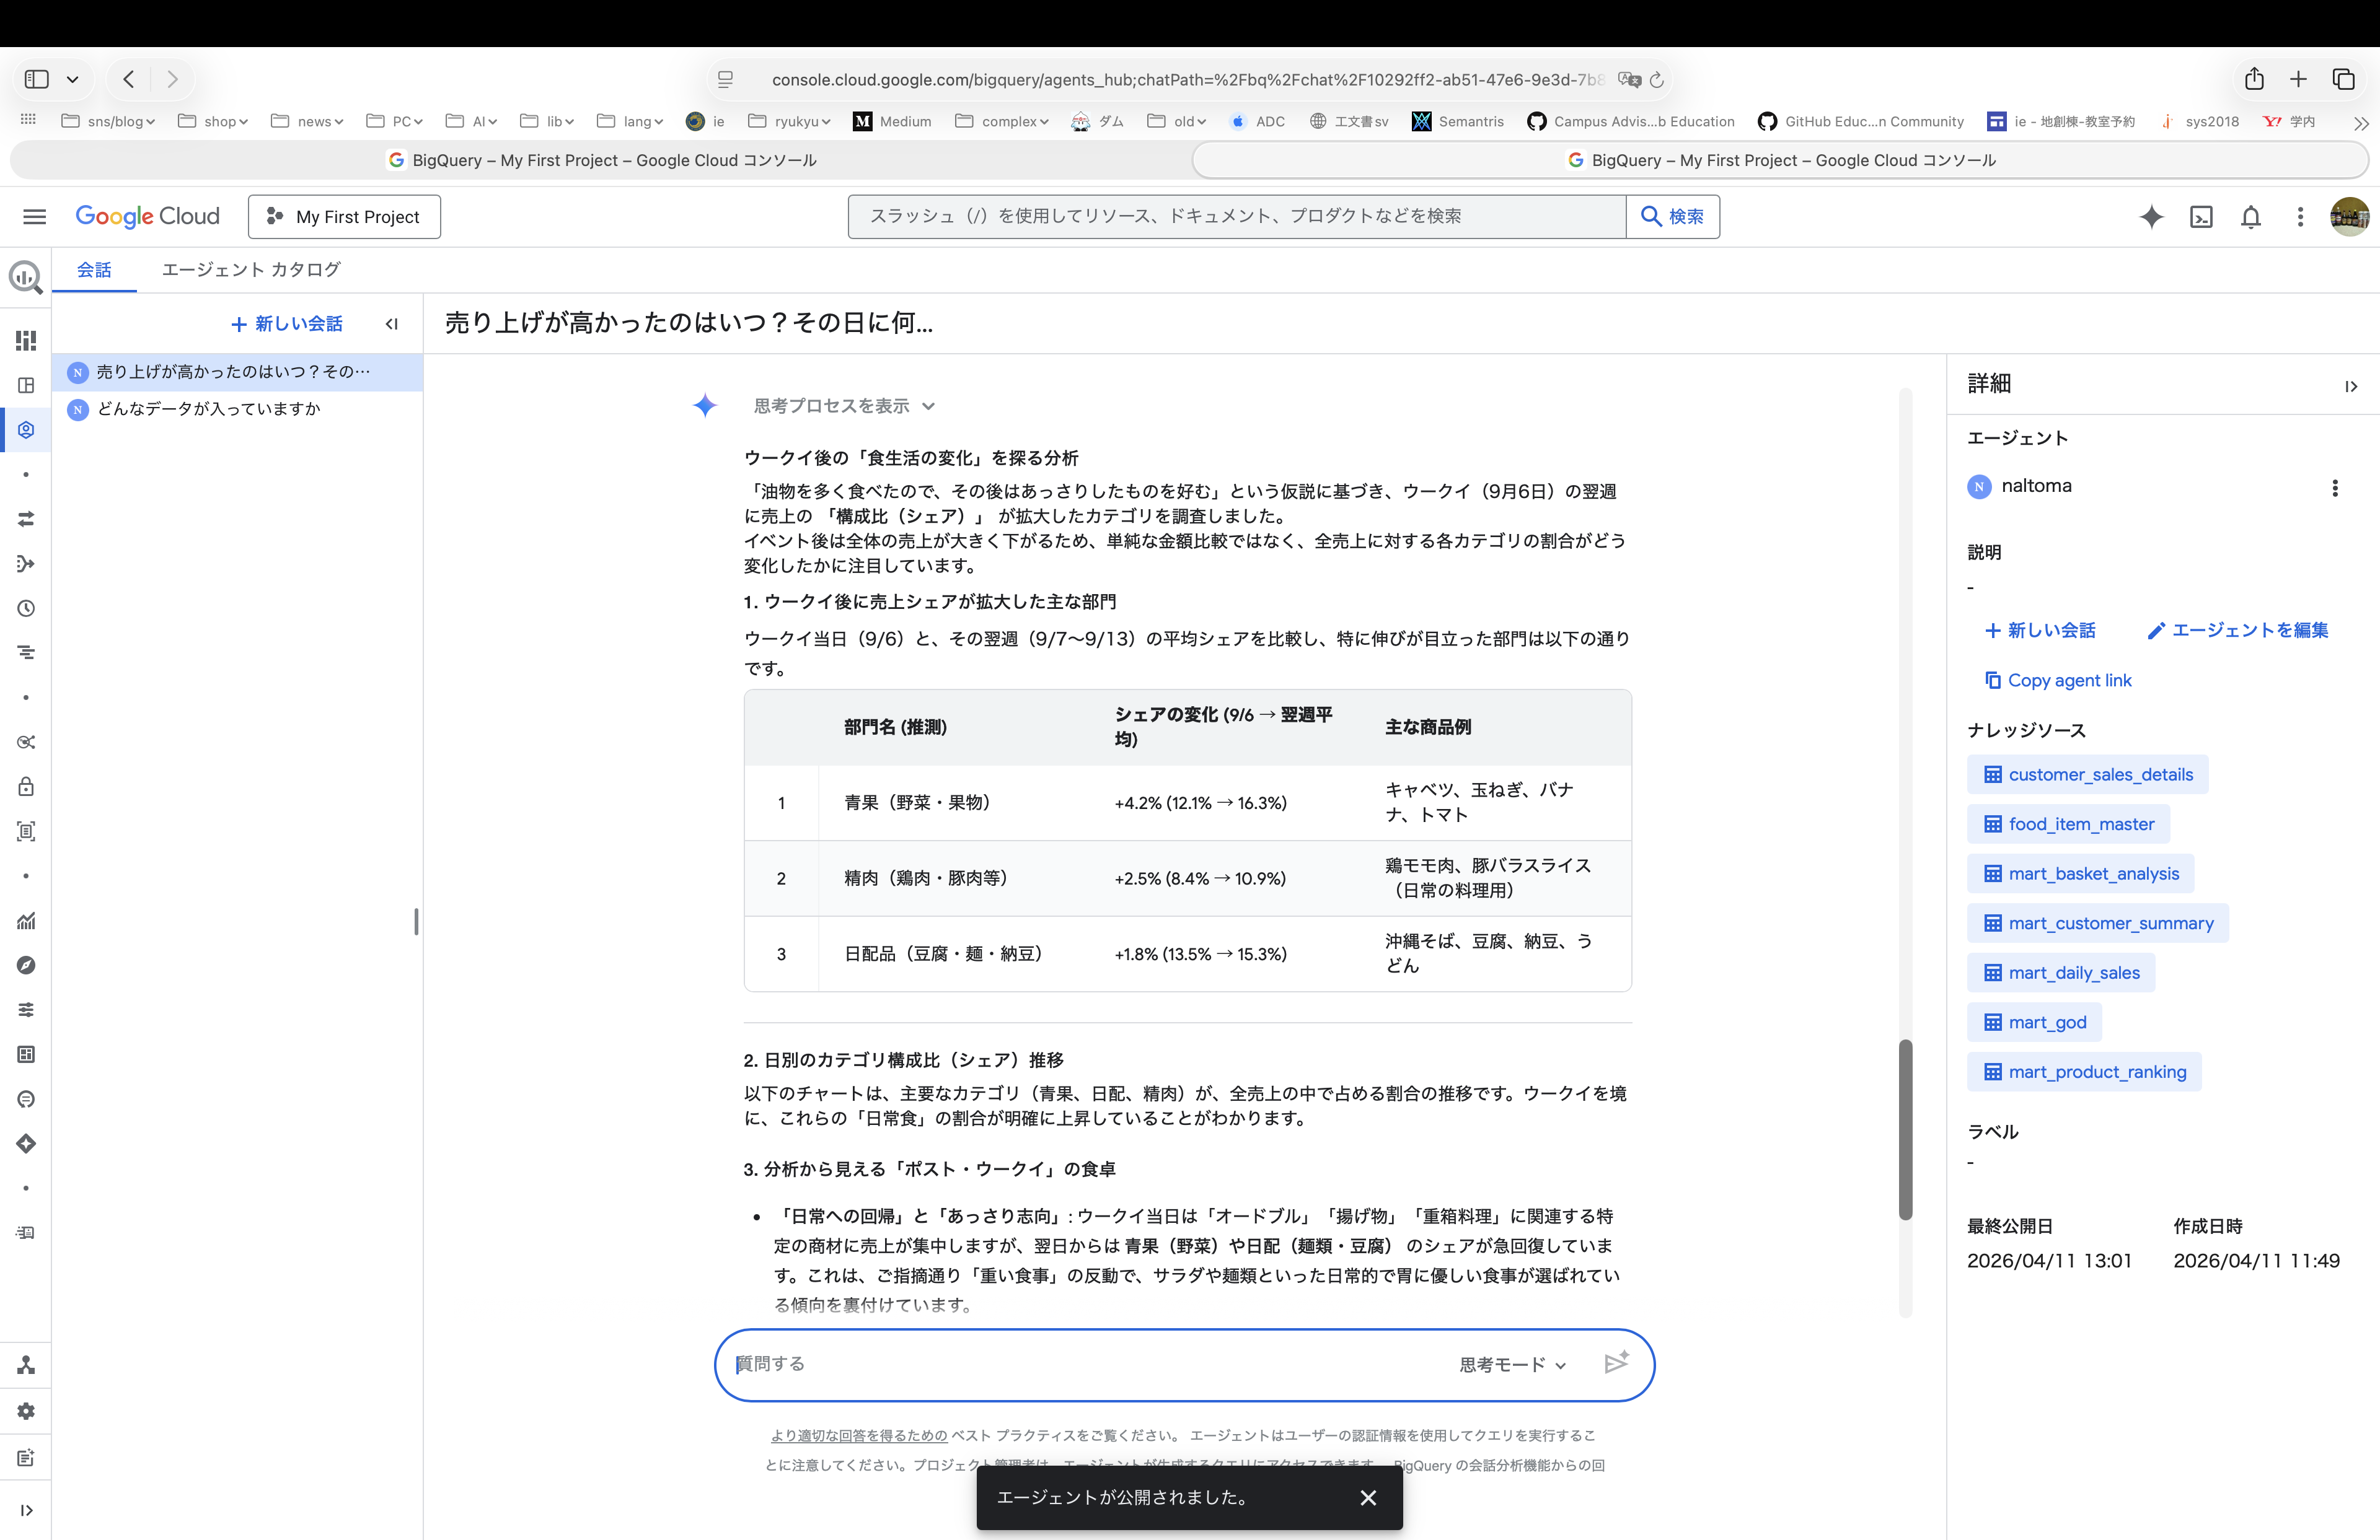The image size is (2380, 1540).
Task: Start a 新しい会話 conversation
Action: pyautogui.click(x=287, y=324)
